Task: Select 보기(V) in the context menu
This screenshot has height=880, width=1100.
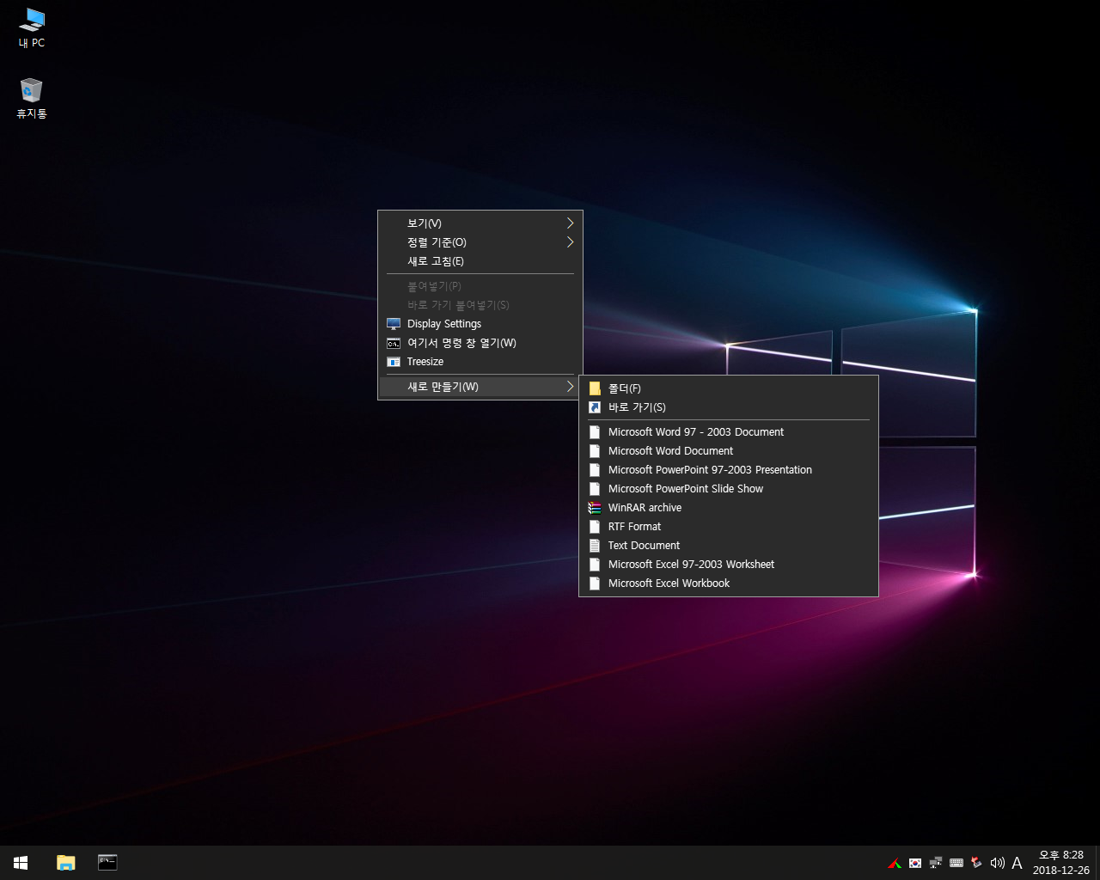Action: 480,223
